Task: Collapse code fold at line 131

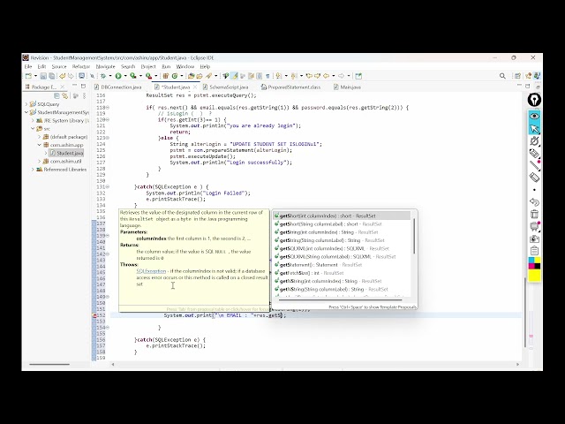Action: click(108, 186)
